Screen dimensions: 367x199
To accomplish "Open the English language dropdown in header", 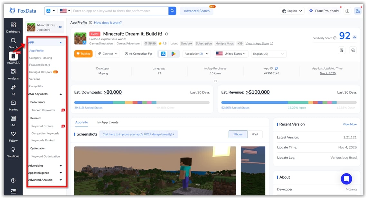I will [x=292, y=11].
